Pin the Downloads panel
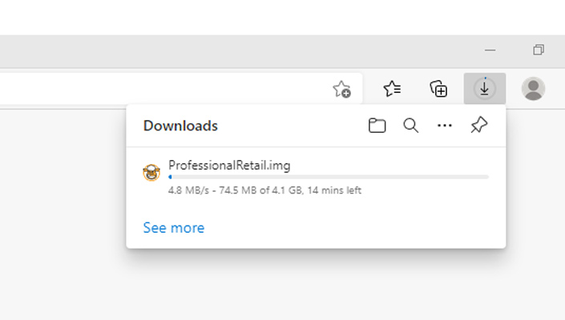The height and width of the screenshot is (320, 565). pos(478,126)
